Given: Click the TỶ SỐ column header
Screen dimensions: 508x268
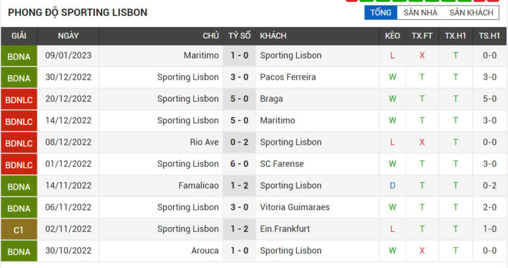Looking at the screenshot, I should point(240,36).
